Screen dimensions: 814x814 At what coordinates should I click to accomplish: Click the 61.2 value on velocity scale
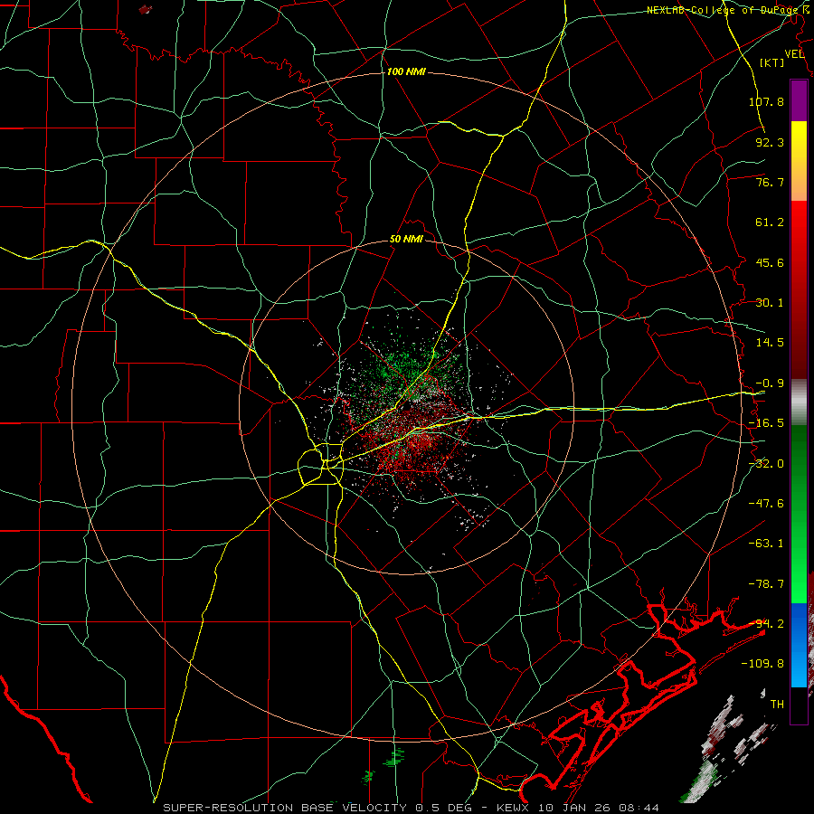tap(770, 222)
